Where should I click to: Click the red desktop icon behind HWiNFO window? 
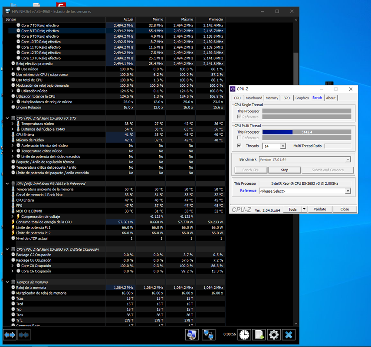click(61, 4)
